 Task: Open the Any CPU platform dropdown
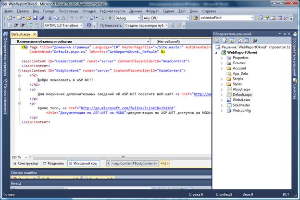[187, 18]
